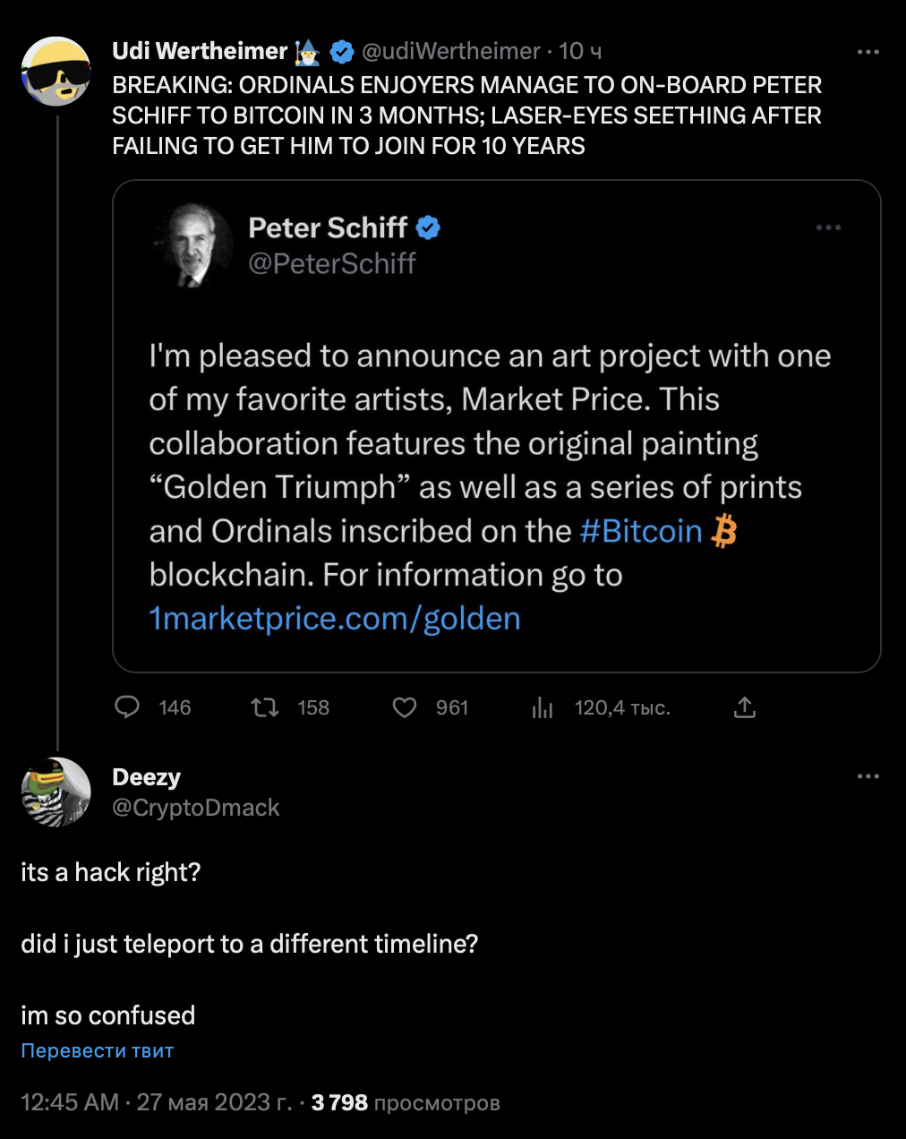
Task: Click the reply speech bubble icon
Action: (128, 707)
